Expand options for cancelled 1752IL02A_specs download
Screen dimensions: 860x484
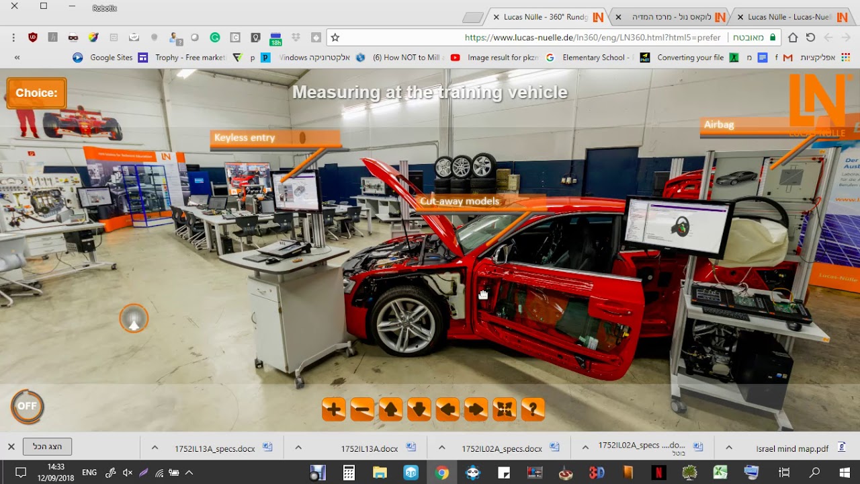click(x=585, y=448)
